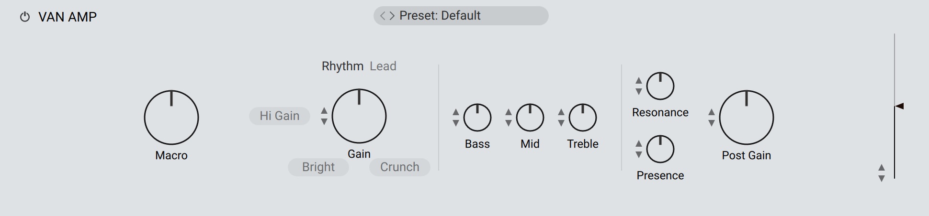
Task: Click the Post Gain knob
Action: click(747, 118)
